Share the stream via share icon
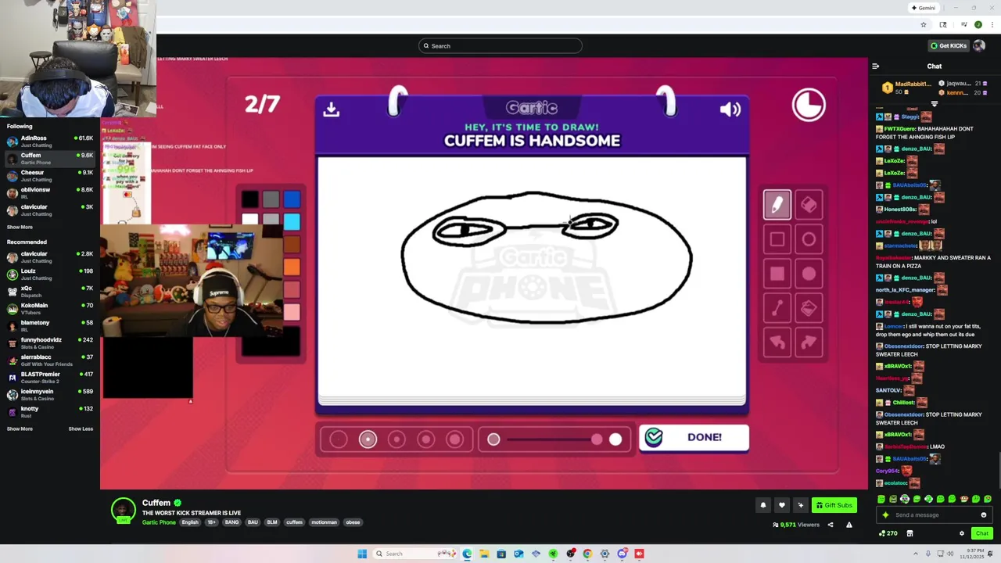The height and width of the screenshot is (563, 1001). (831, 525)
